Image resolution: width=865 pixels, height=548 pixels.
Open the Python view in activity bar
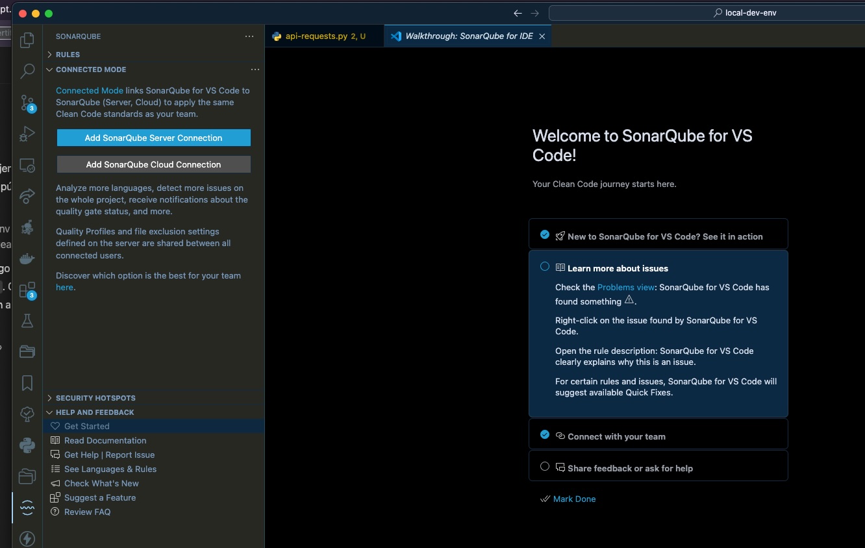(27, 445)
